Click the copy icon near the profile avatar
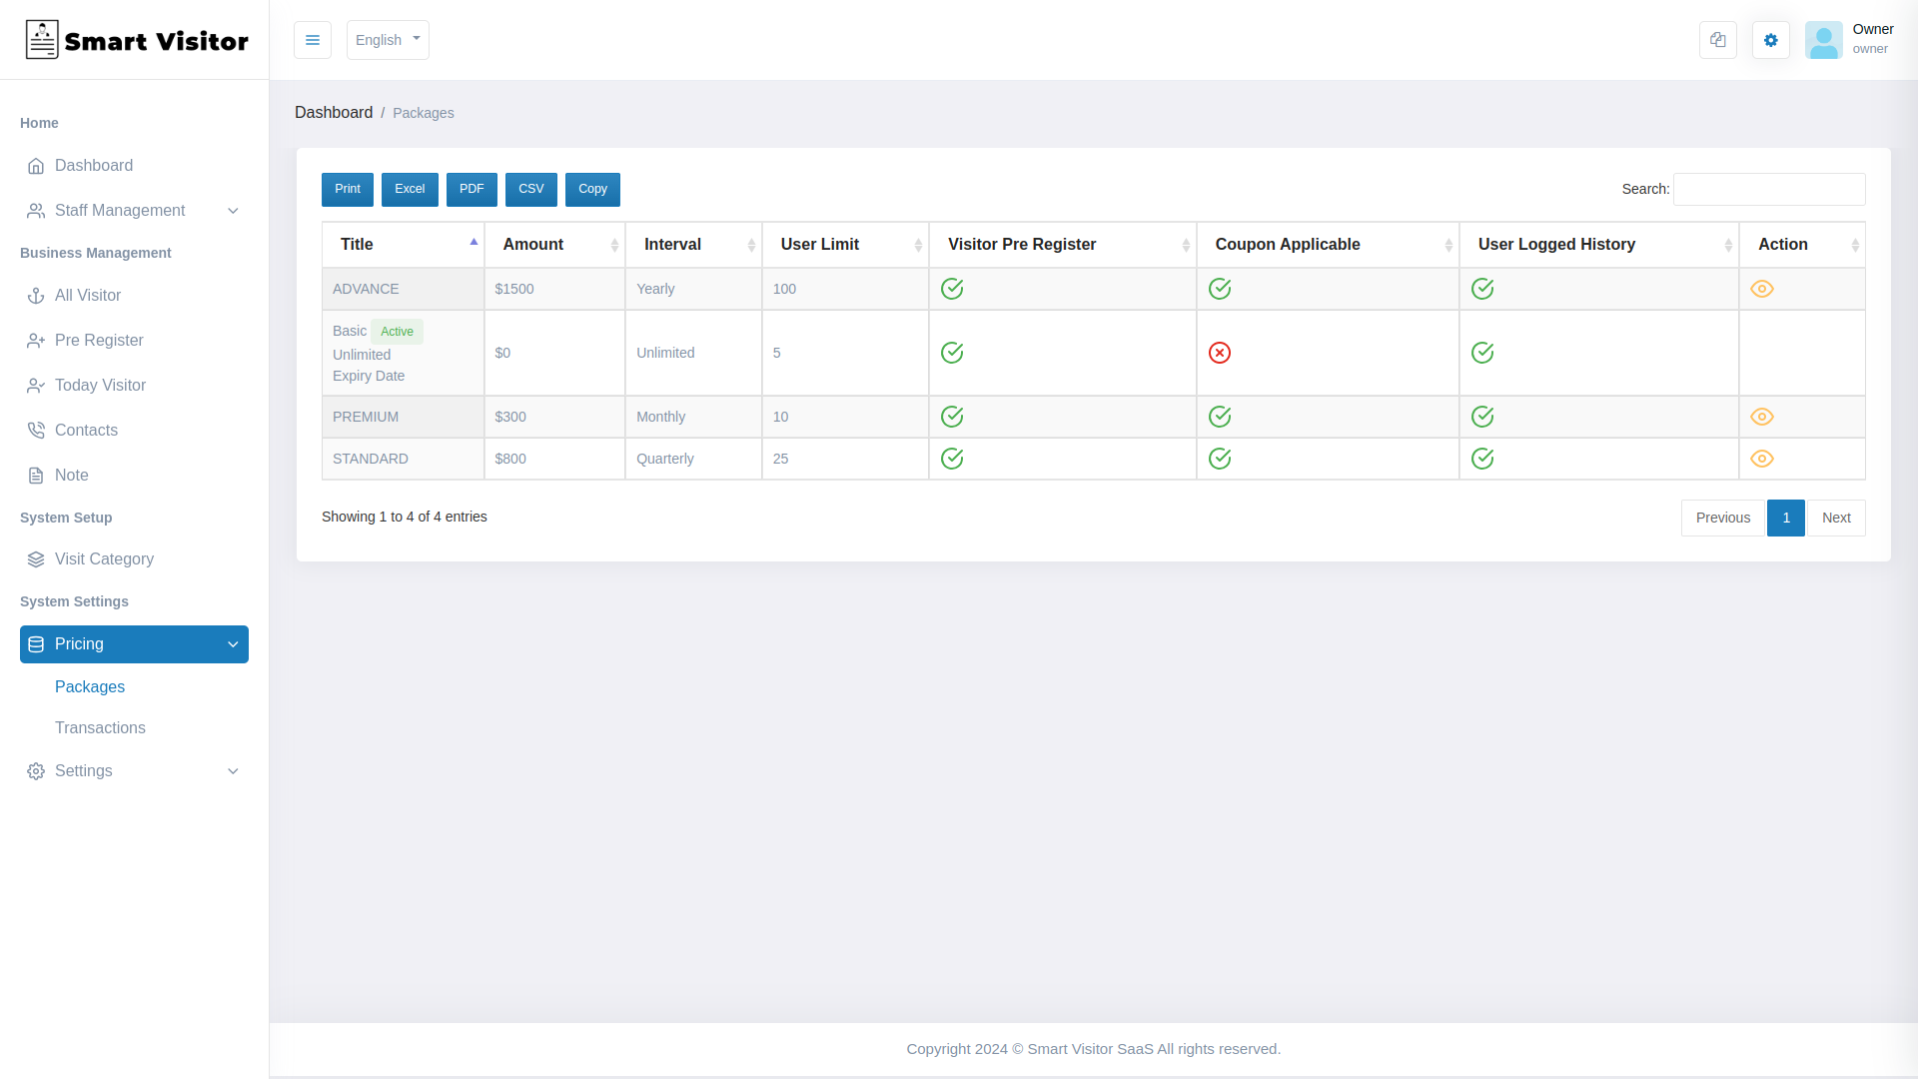This screenshot has width=1918, height=1079. coord(1717,40)
